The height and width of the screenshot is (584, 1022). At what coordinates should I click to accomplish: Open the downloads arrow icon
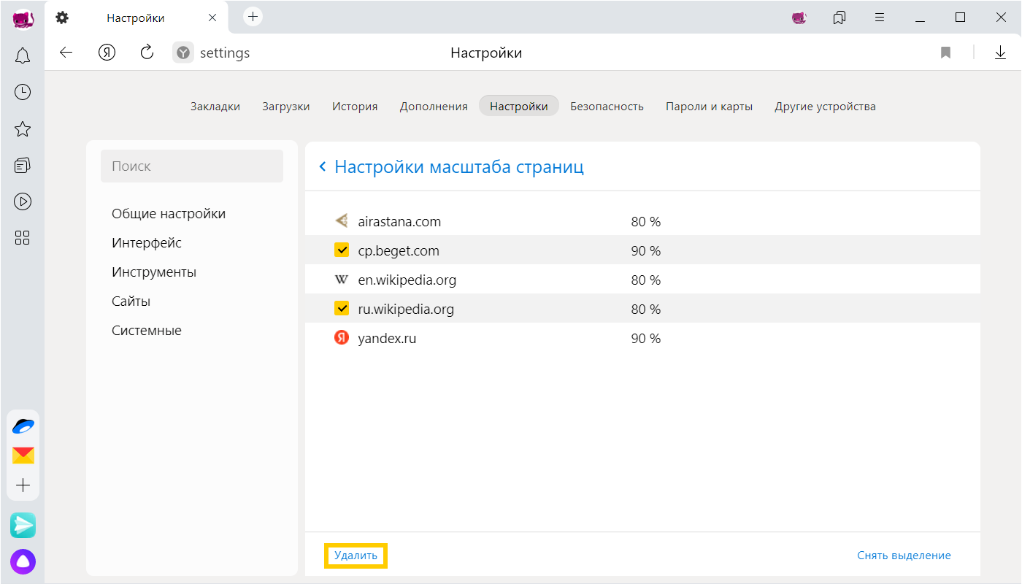(x=1000, y=53)
